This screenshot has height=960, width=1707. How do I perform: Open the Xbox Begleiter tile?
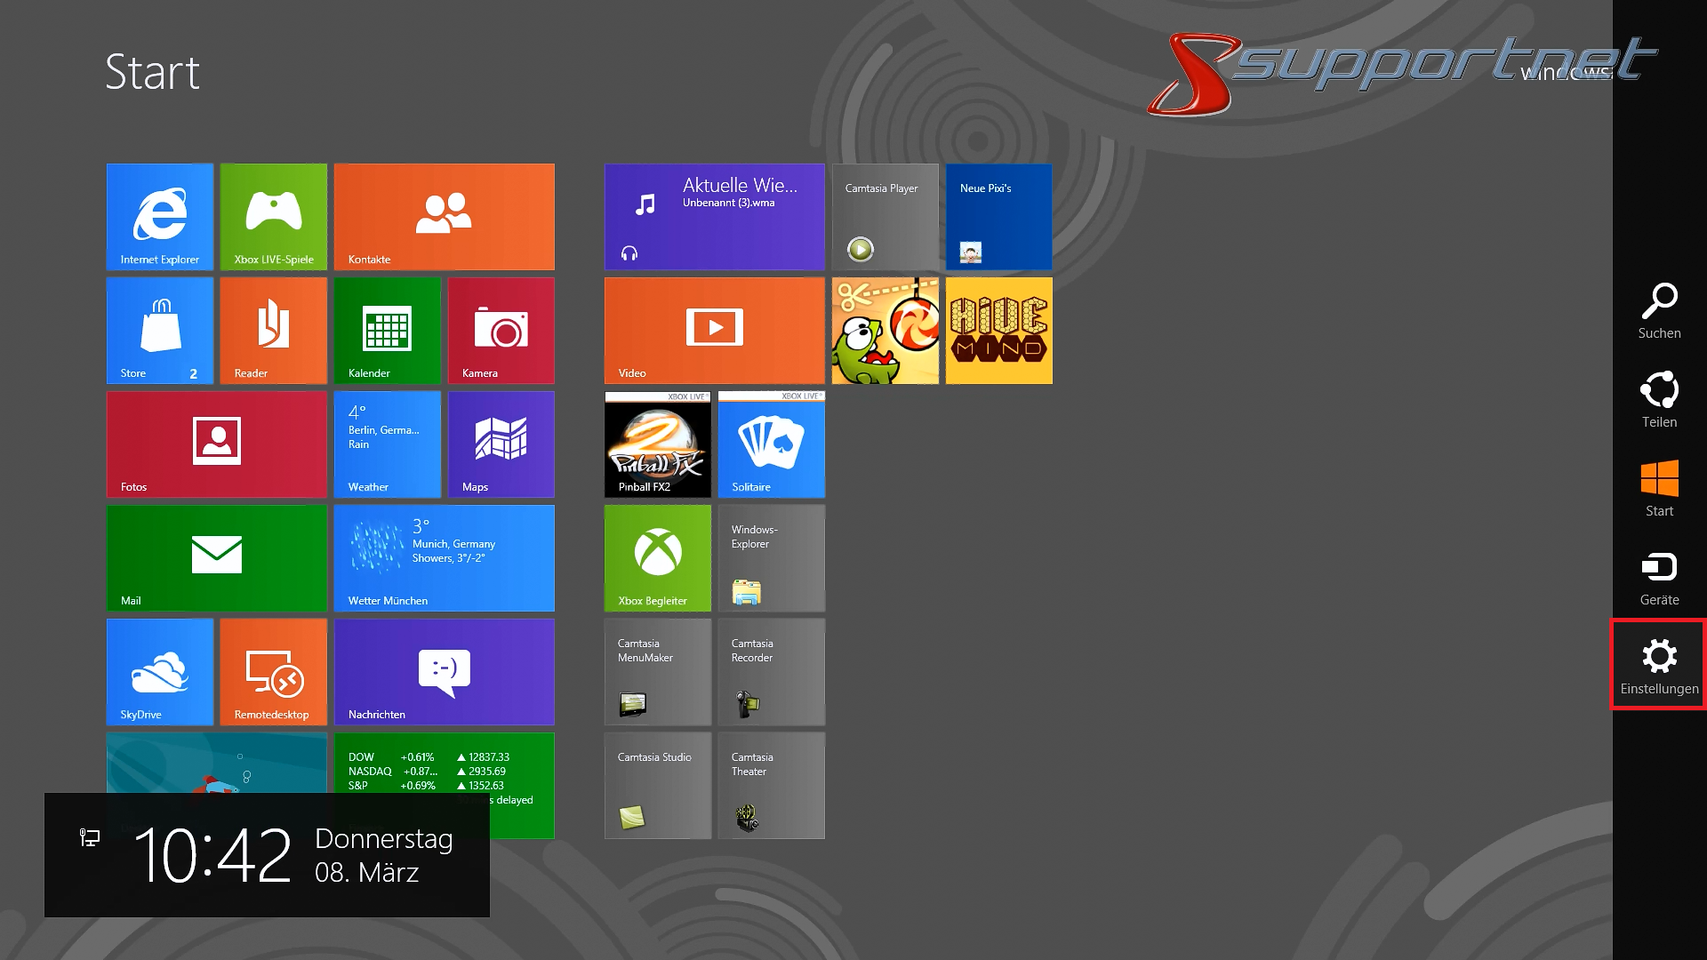point(658,558)
